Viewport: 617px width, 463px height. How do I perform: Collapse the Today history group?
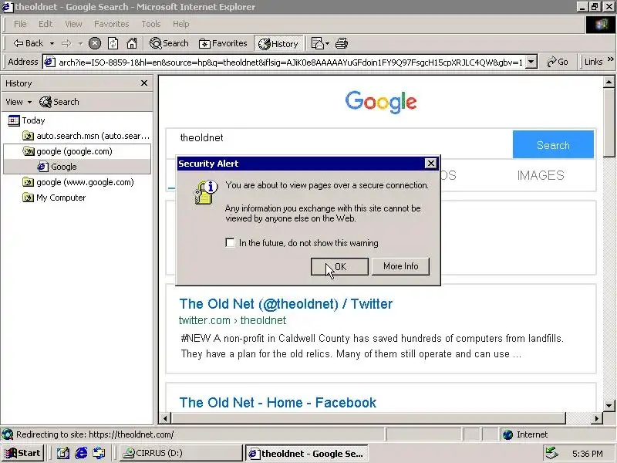[x=26, y=120]
